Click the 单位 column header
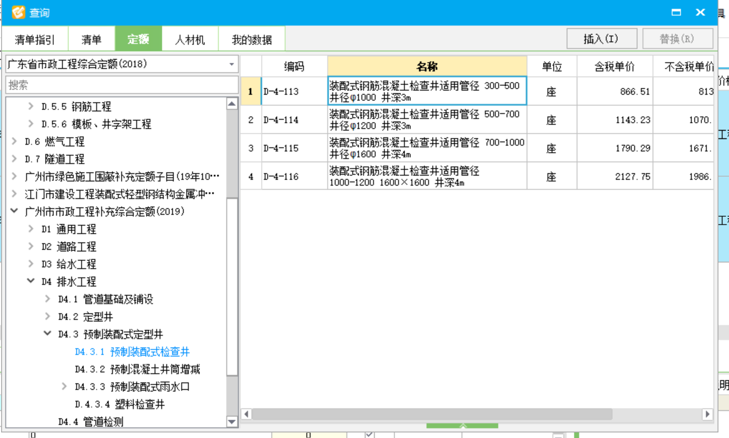Viewport: 729px width, 438px height. tap(552, 67)
